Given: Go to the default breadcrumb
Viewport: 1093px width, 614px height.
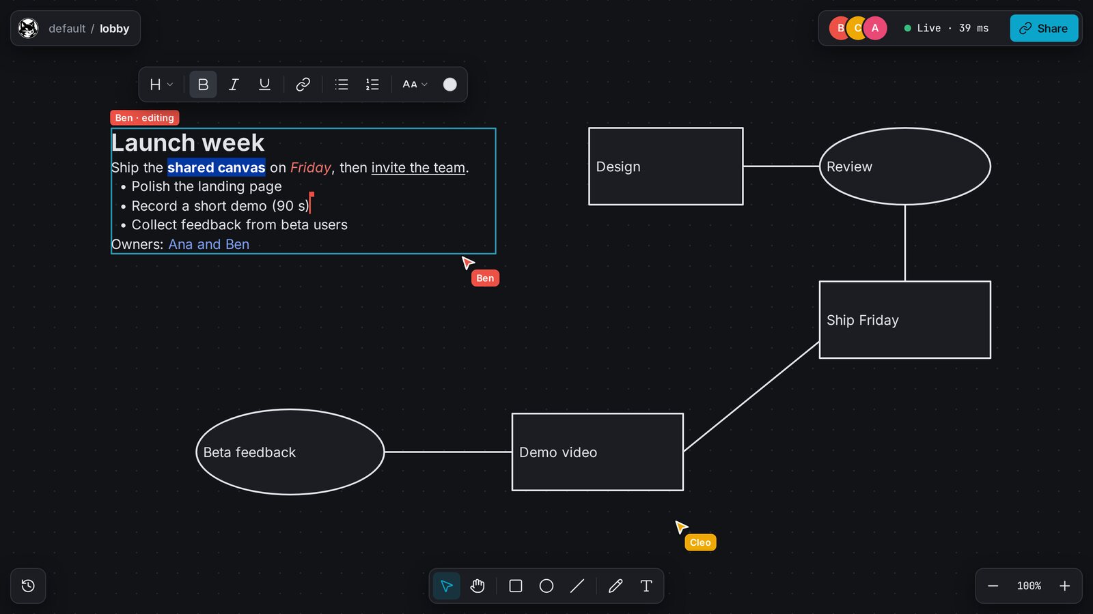Looking at the screenshot, I should pyautogui.click(x=67, y=29).
